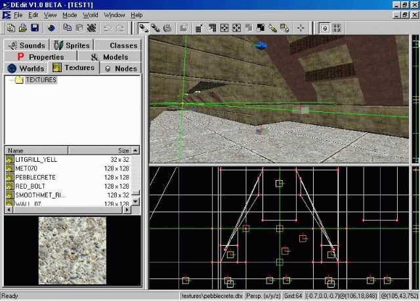
Task: Click the crosshair center-view toolbar icon
Action: (301, 28)
